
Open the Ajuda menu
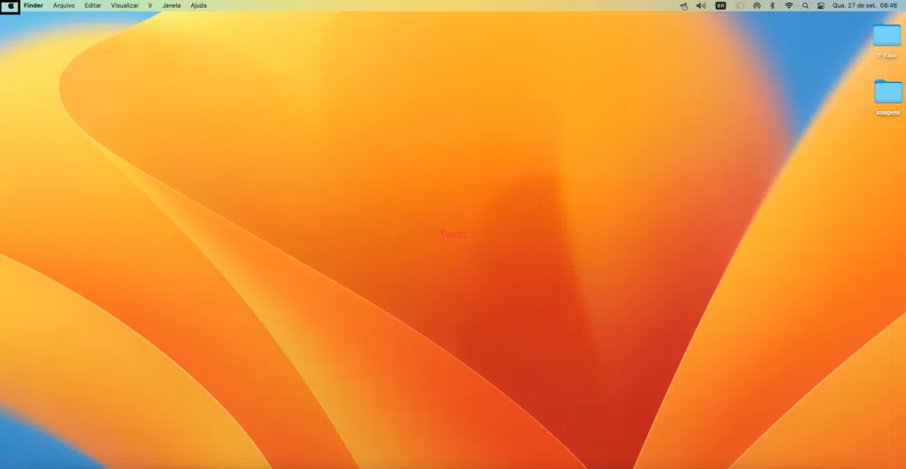pyautogui.click(x=198, y=6)
